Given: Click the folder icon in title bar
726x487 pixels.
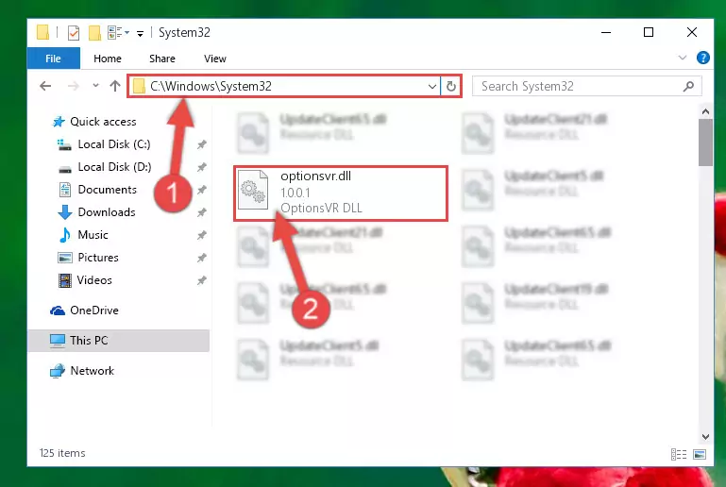Looking at the screenshot, I should click(x=42, y=32).
